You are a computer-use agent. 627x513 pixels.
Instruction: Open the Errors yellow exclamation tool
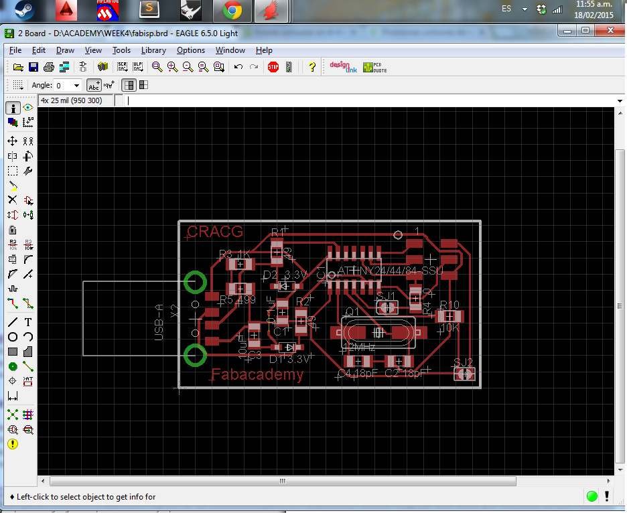coord(13,444)
